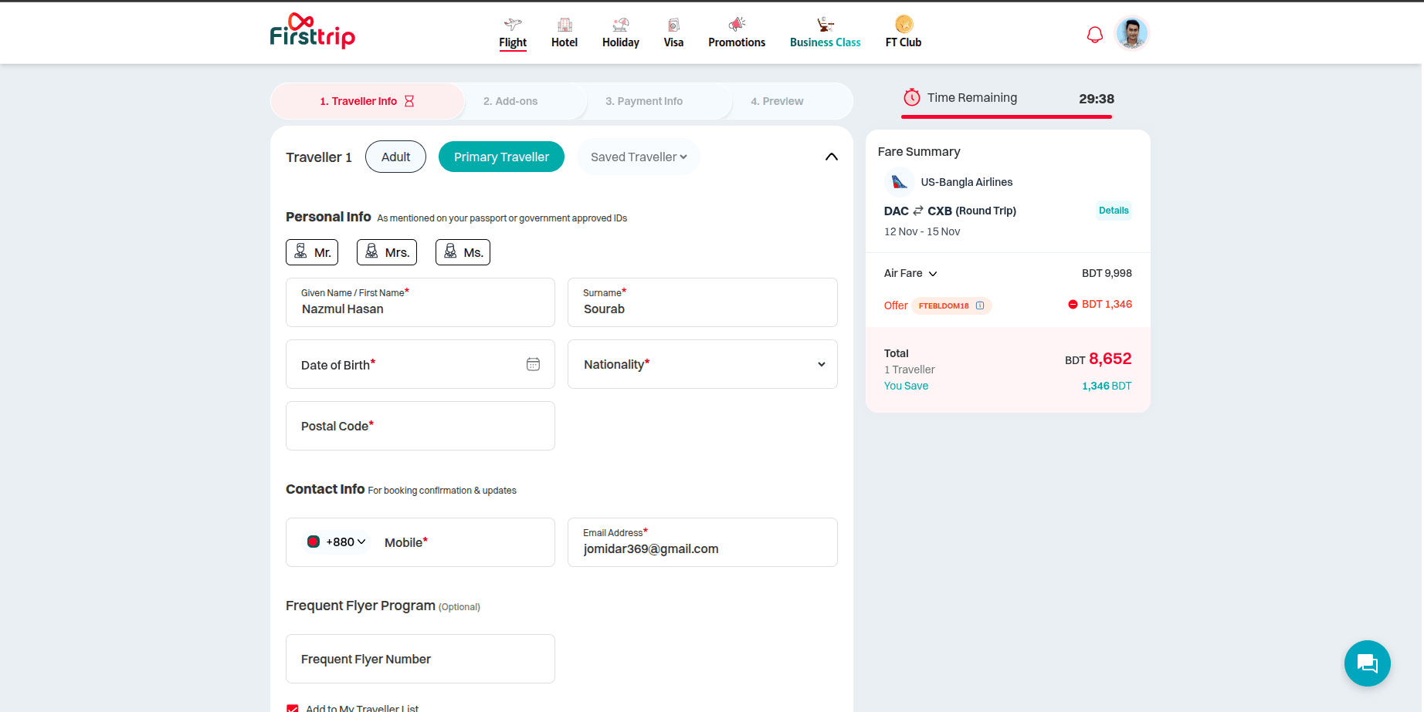
Task: Expand the Nationality dropdown
Action: (x=821, y=364)
